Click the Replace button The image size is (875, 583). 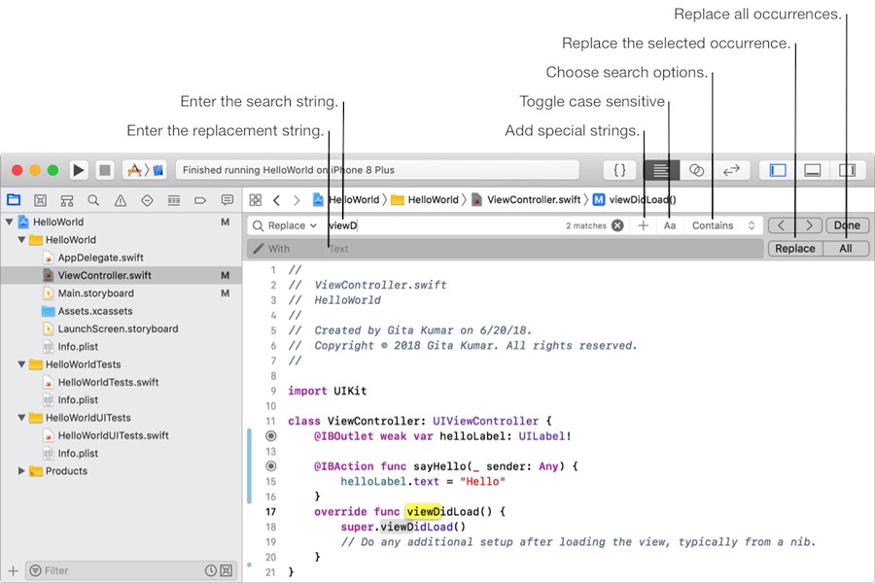[795, 249]
